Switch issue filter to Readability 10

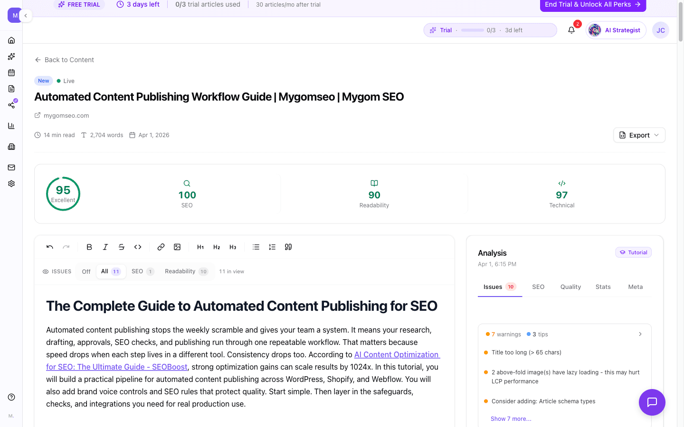point(186,271)
